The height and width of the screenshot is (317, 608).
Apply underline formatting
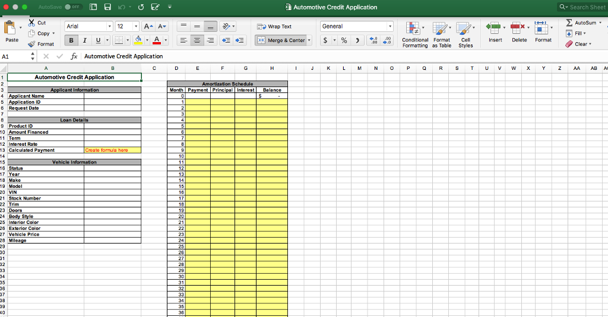(x=98, y=40)
